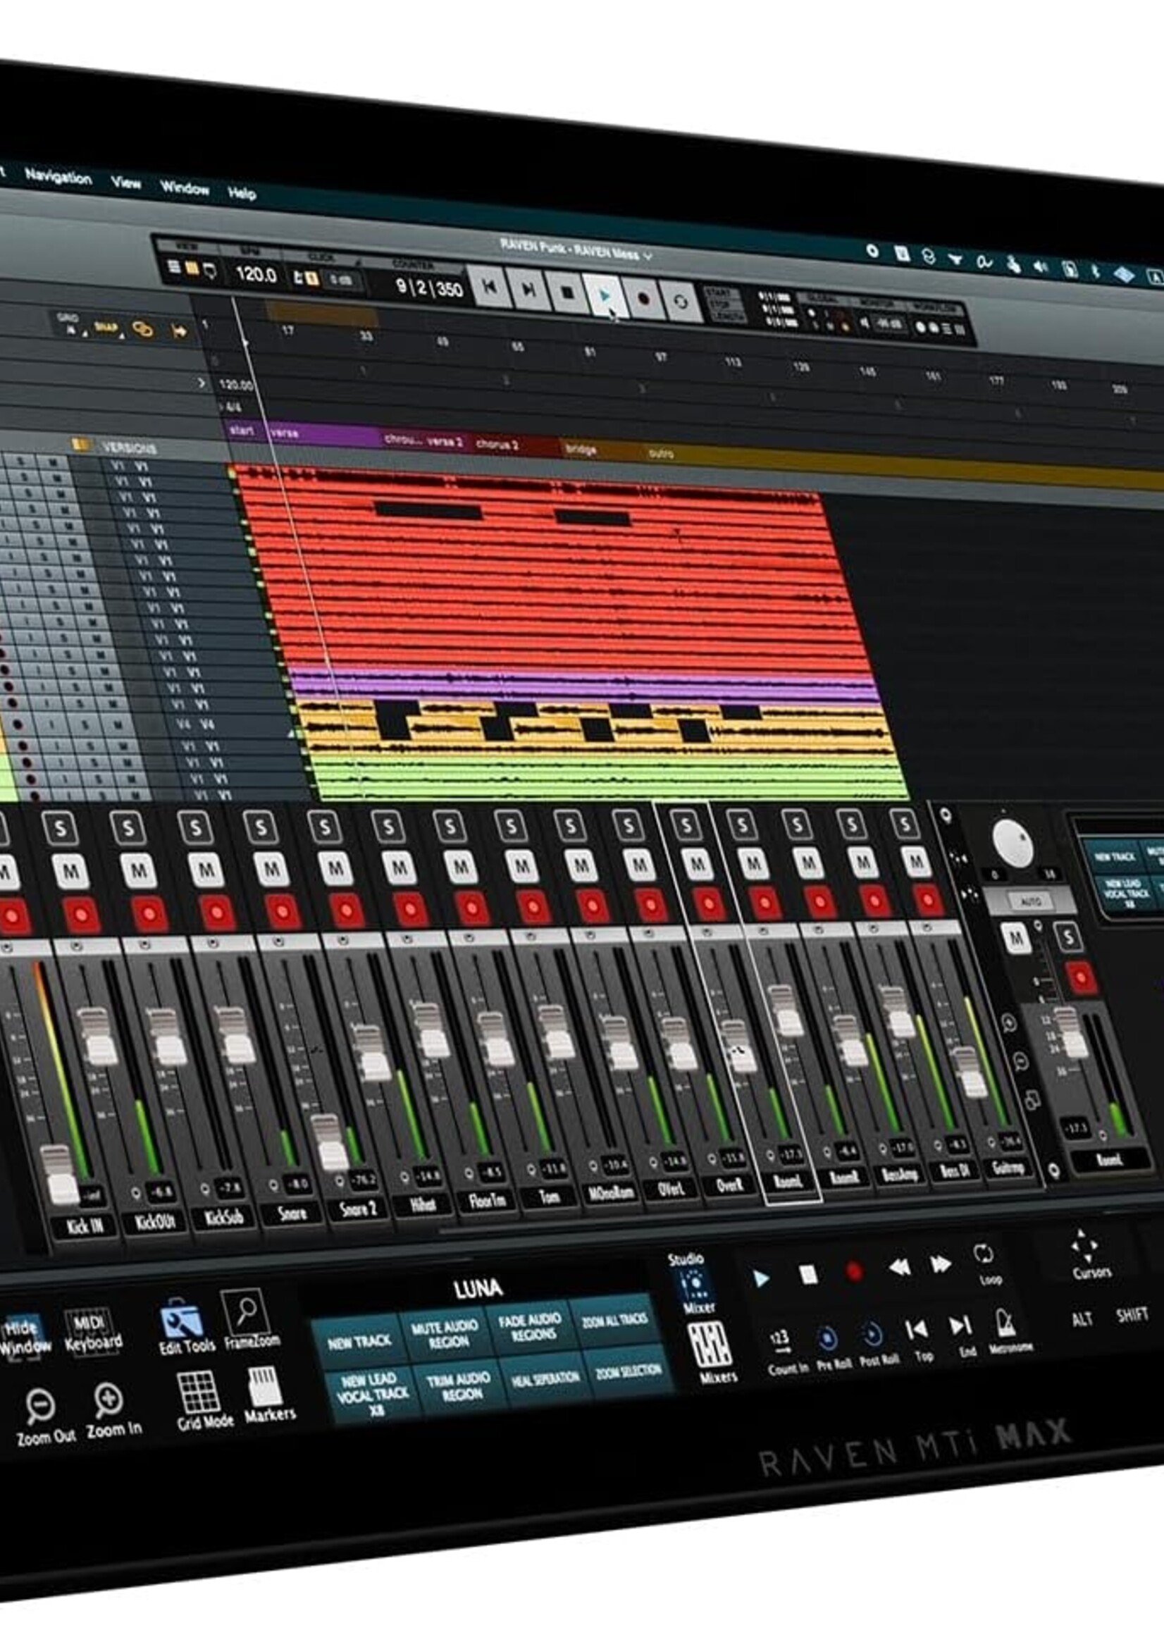This screenshot has width=1164, height=1630.
Task: Click LUNA's go-to-end transport button
Action: (528, 290)
